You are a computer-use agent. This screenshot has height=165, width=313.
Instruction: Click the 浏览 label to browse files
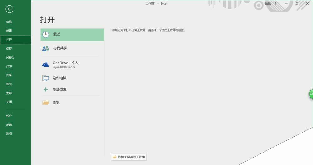pyautogui.click(x=56, y=103)
